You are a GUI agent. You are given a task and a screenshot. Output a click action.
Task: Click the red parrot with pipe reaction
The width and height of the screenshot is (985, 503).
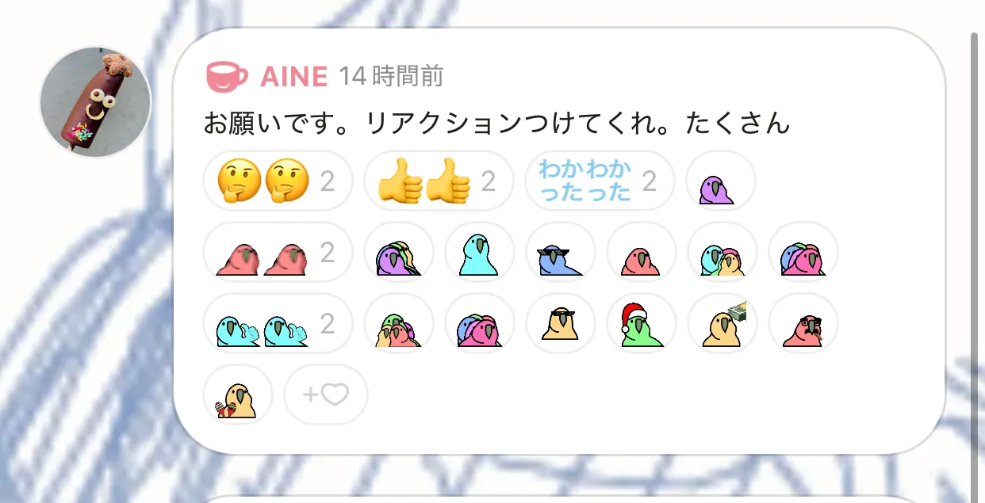pos(803,323)
